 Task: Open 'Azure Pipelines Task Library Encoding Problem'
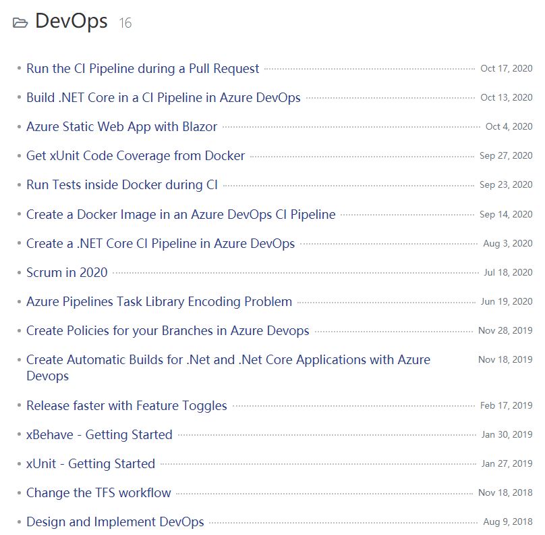click(159, 301)
